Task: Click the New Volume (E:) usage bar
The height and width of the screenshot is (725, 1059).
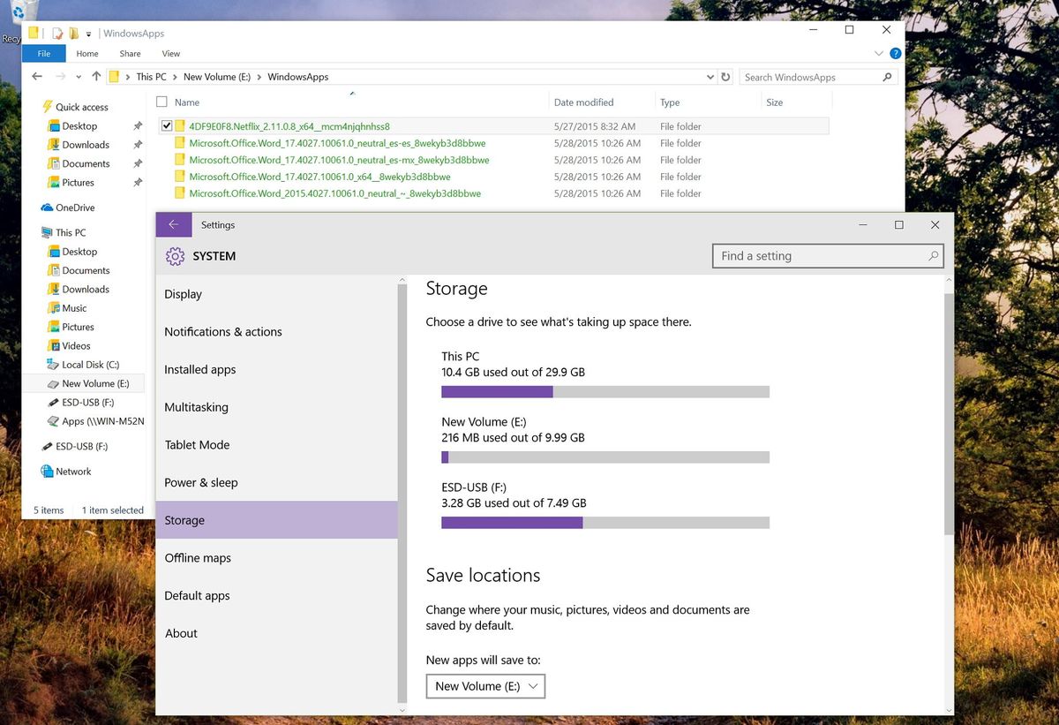Action: coord(605,457)
